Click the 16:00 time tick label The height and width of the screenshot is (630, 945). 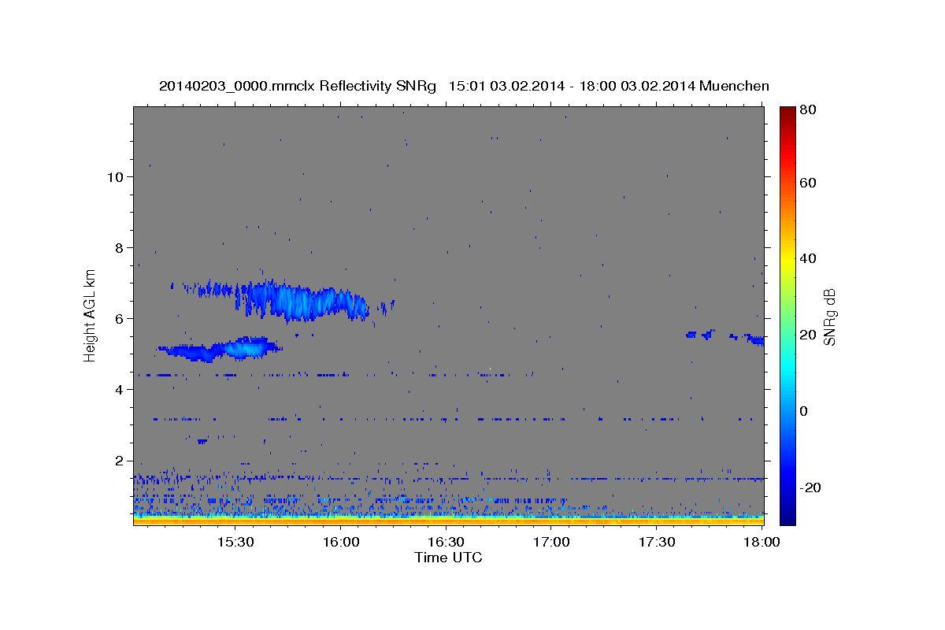(340, 542)
